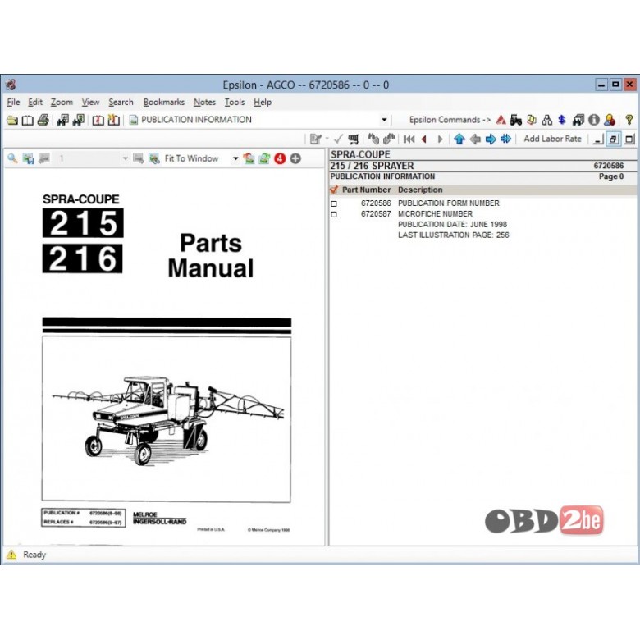Click the checkmark column header icon
Viewport: 640px width, 640px height.
(334, 190)
